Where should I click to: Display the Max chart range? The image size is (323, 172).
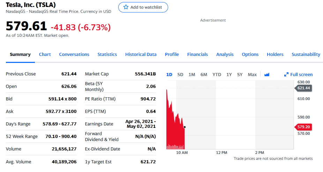252,75
